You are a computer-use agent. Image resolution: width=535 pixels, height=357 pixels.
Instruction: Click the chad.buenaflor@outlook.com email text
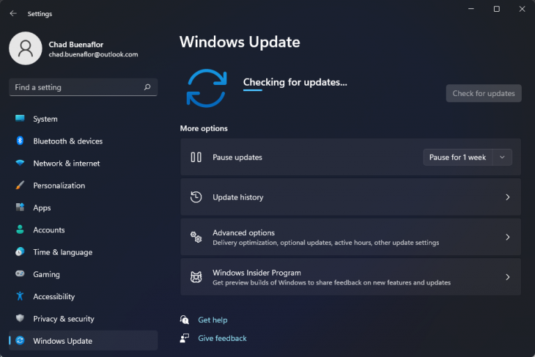93,54
